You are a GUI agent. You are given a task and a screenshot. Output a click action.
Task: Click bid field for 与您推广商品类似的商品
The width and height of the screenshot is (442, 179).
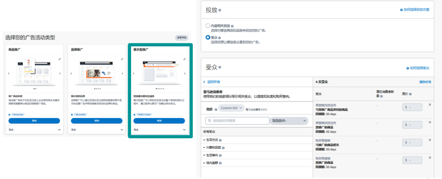pos(412,107)
